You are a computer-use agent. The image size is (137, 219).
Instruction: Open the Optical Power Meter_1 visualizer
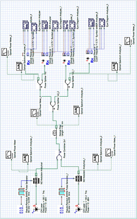coord(109,153)
